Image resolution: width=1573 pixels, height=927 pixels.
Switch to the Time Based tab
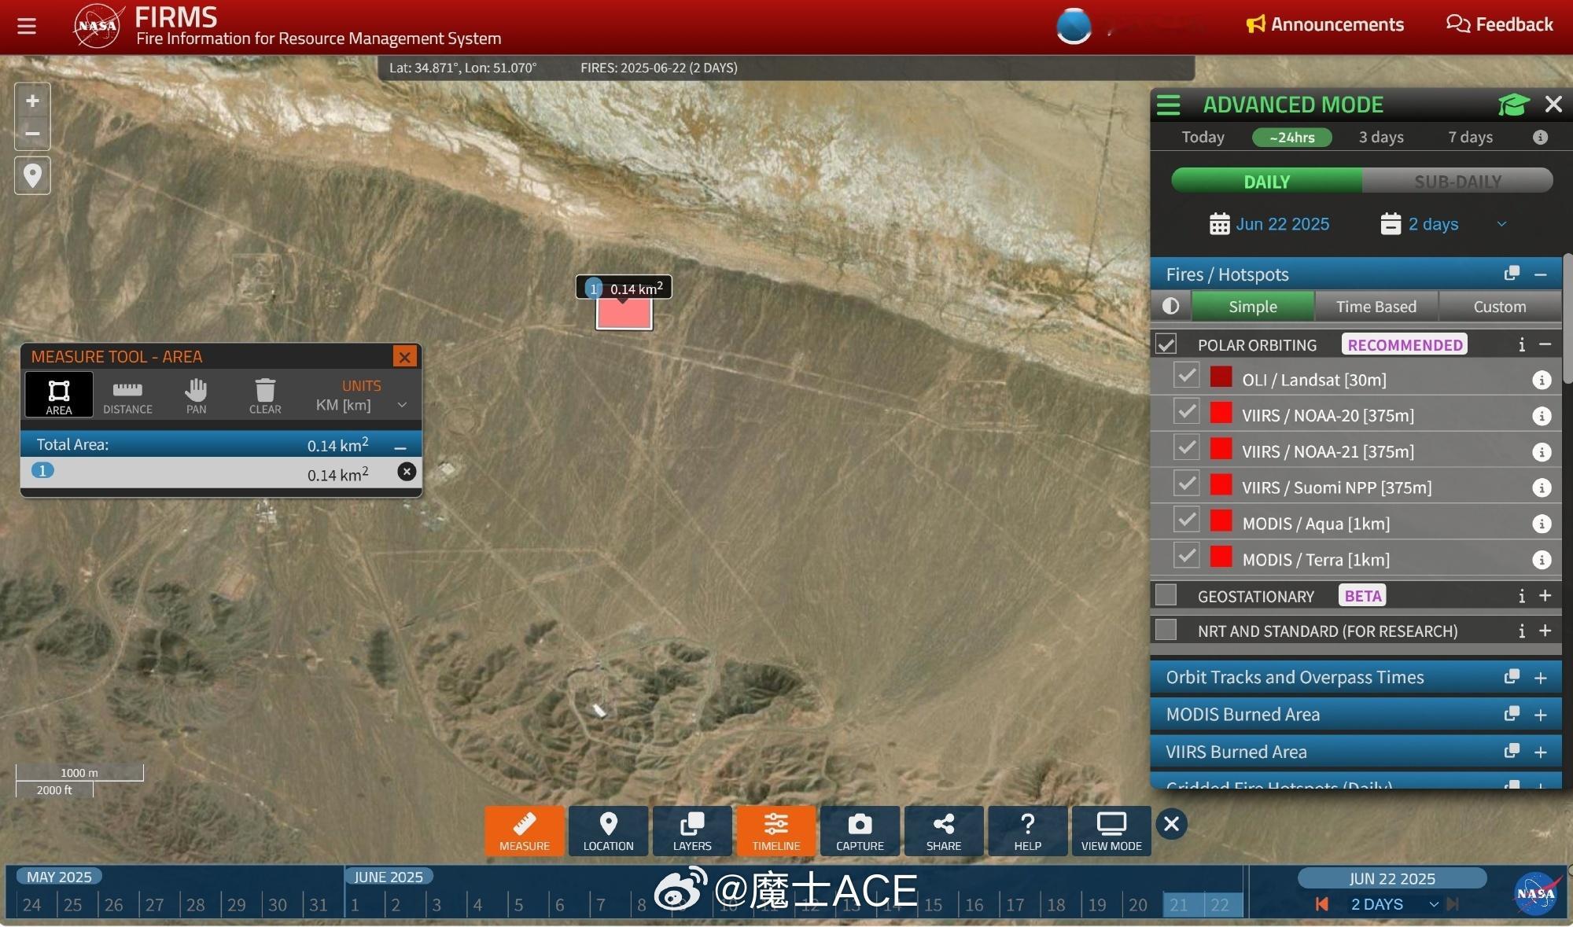click(x=1376, y=307)
